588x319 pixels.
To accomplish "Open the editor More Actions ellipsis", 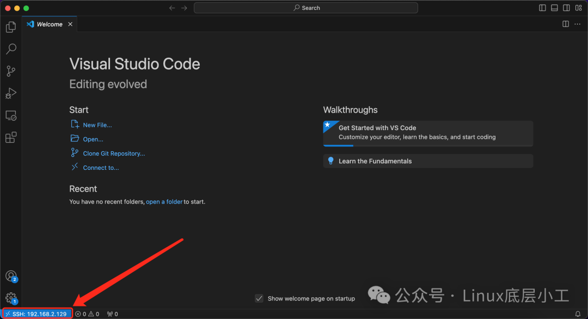I will tap(578, 24).
